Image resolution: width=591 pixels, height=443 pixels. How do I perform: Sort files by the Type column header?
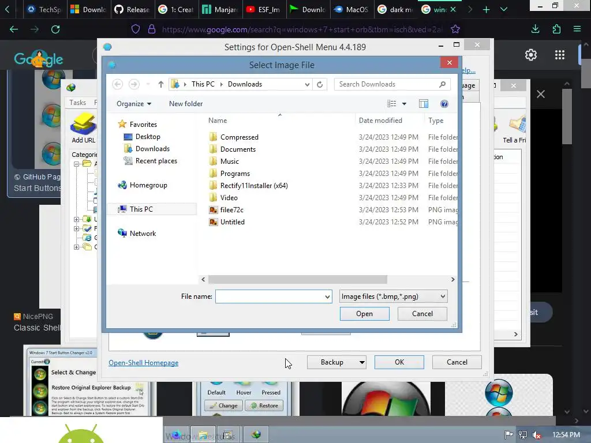coord(436,121)
